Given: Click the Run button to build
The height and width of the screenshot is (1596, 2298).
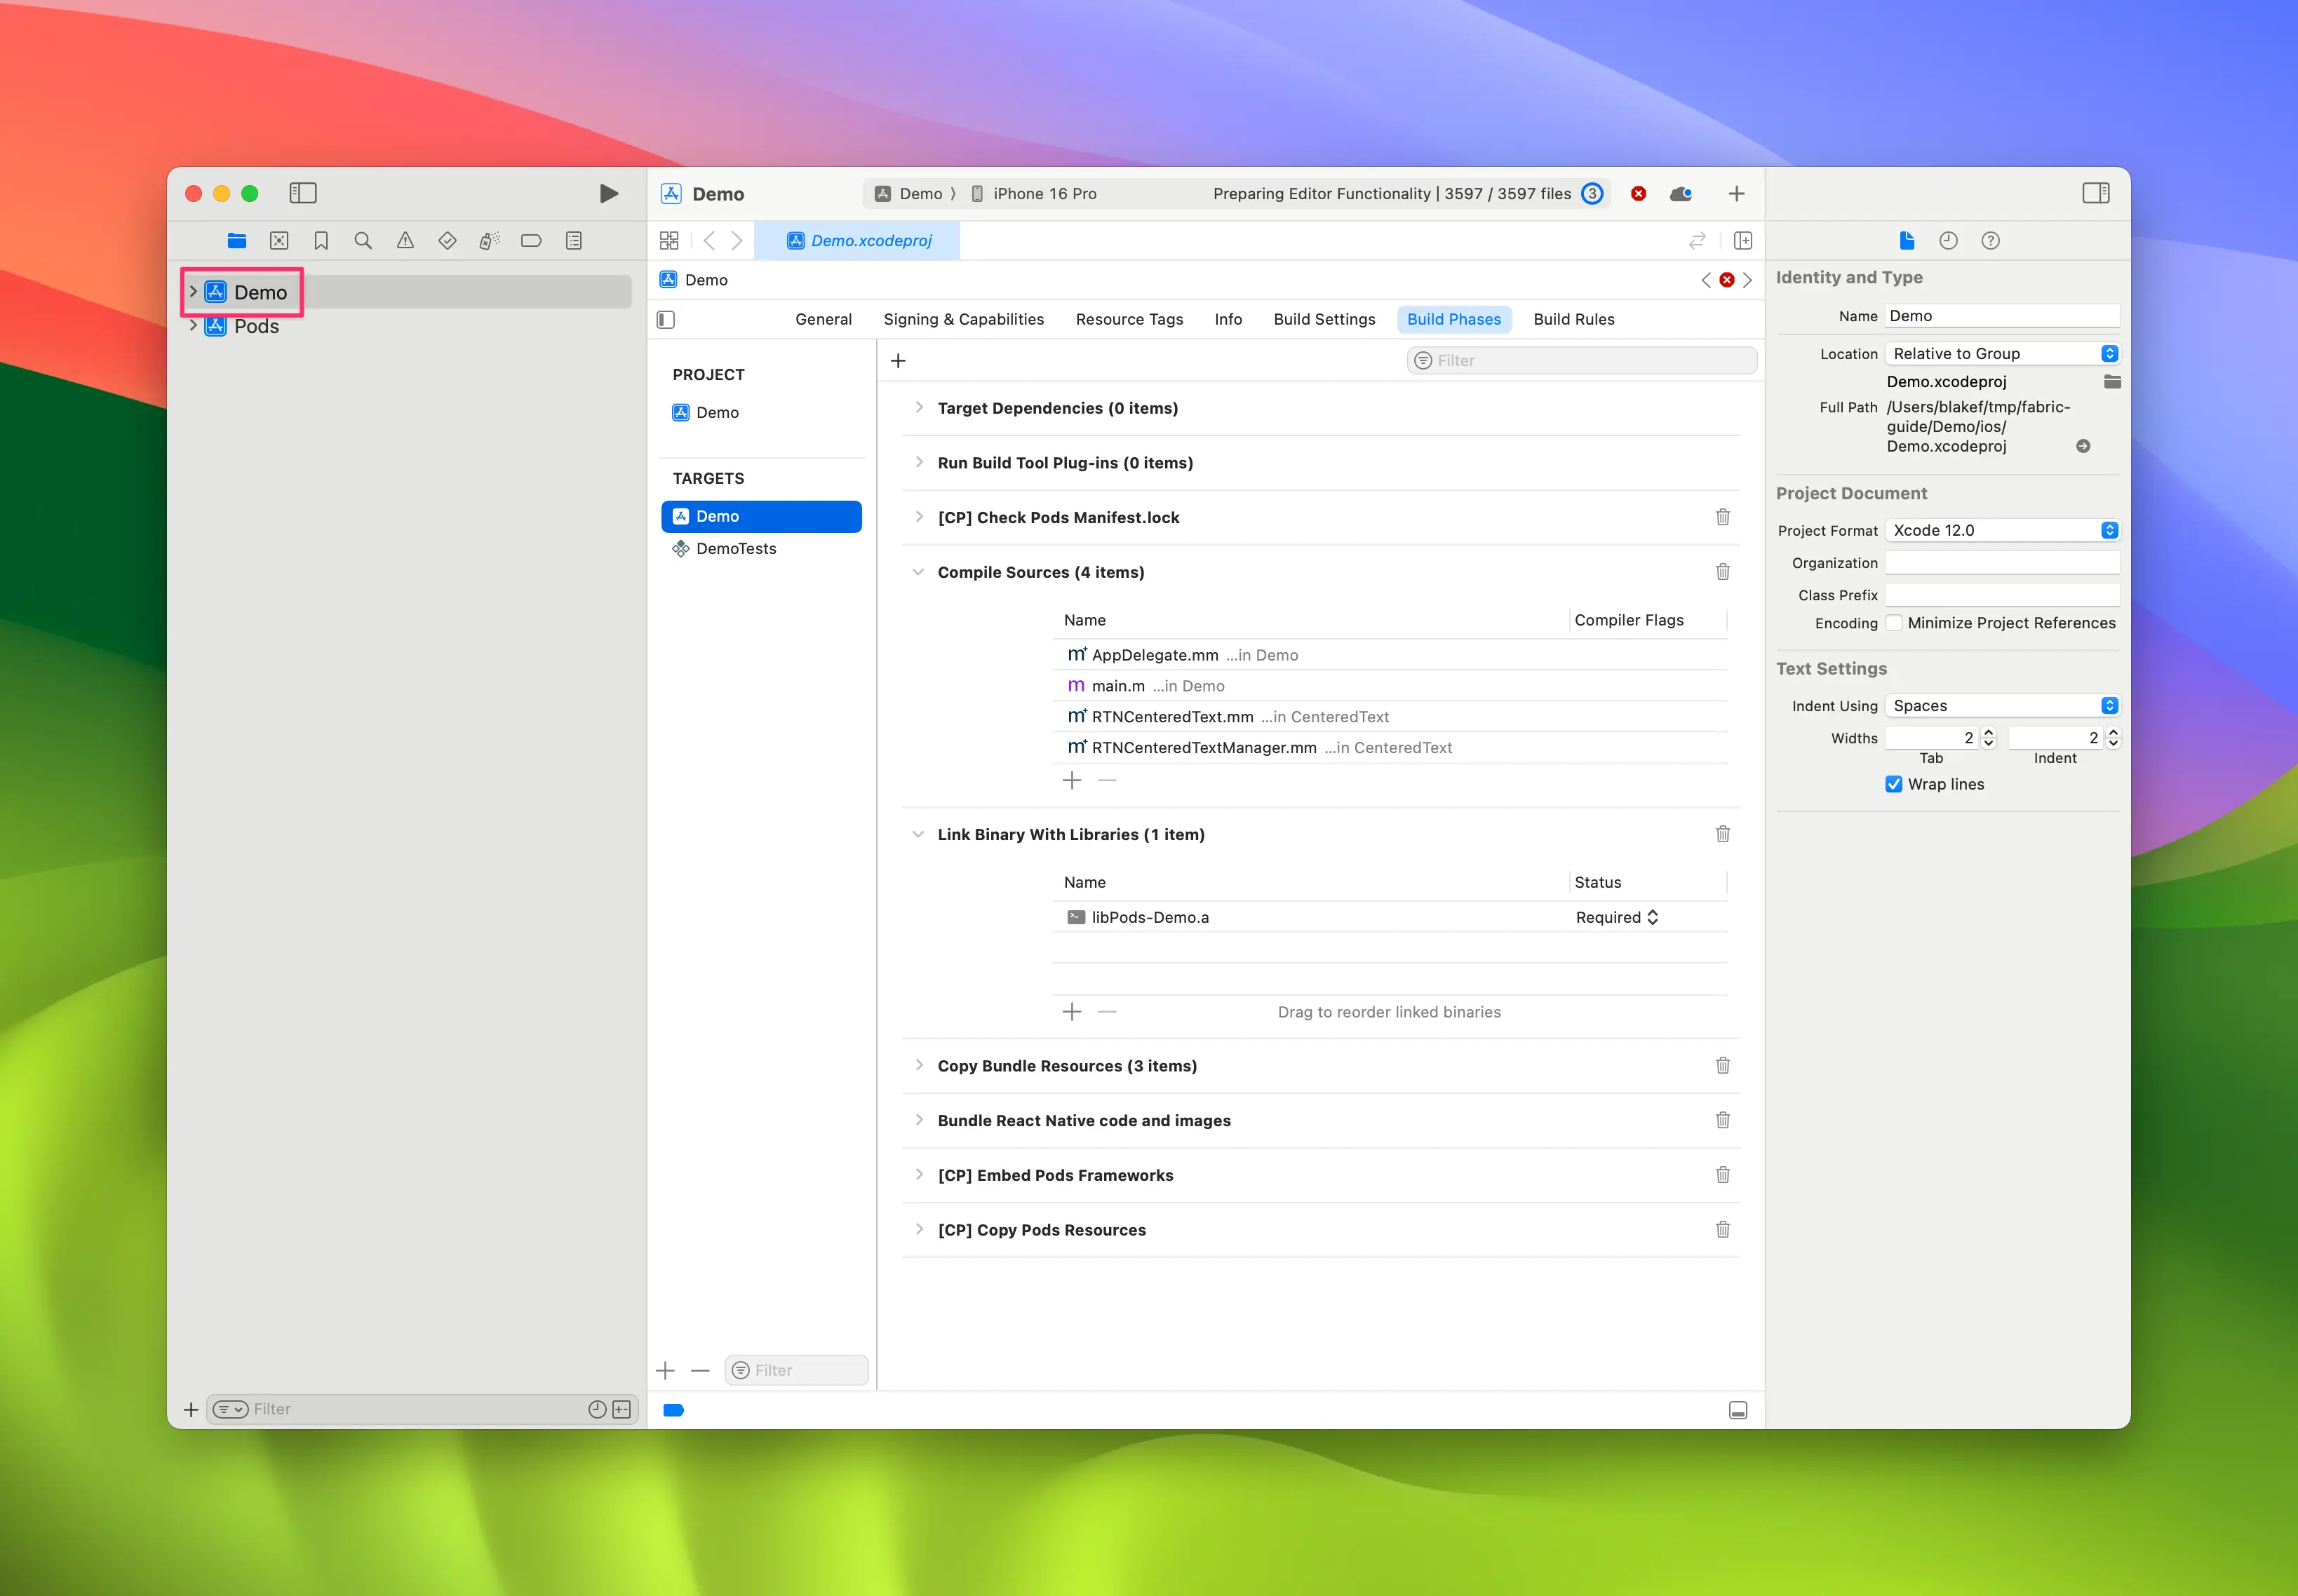Looking at the screenshot, I should [x=606, y=192].
